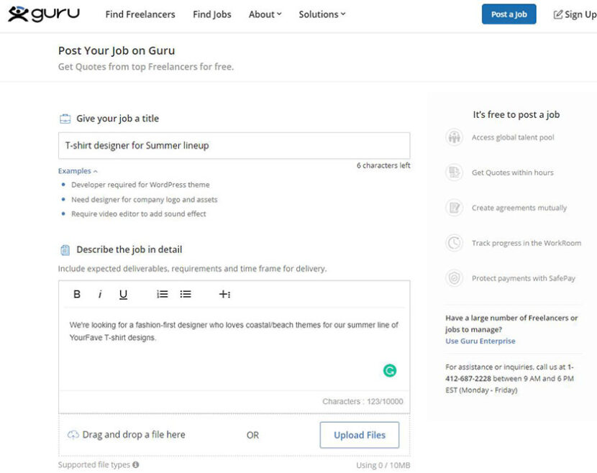Click the Post a Job button
Image resolution: width=597 pixels, height=473 pixels.
pos(509,14)
